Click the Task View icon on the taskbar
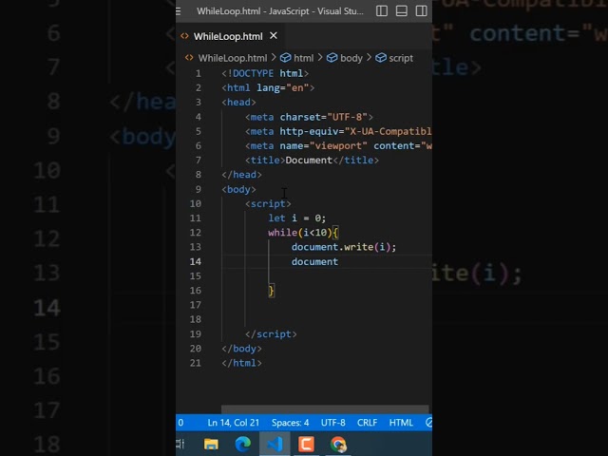This screenshot has width=608, height=456. 180,444
